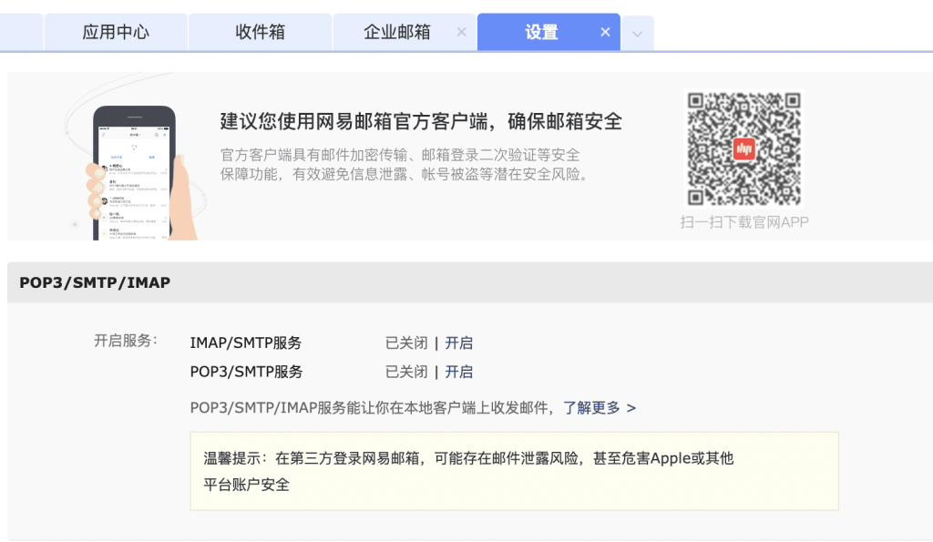Image resolution: width=933 pixels, height=542 pixels.
Task: Expand the tab list dropdown chevron
Action: click(638, 34)
